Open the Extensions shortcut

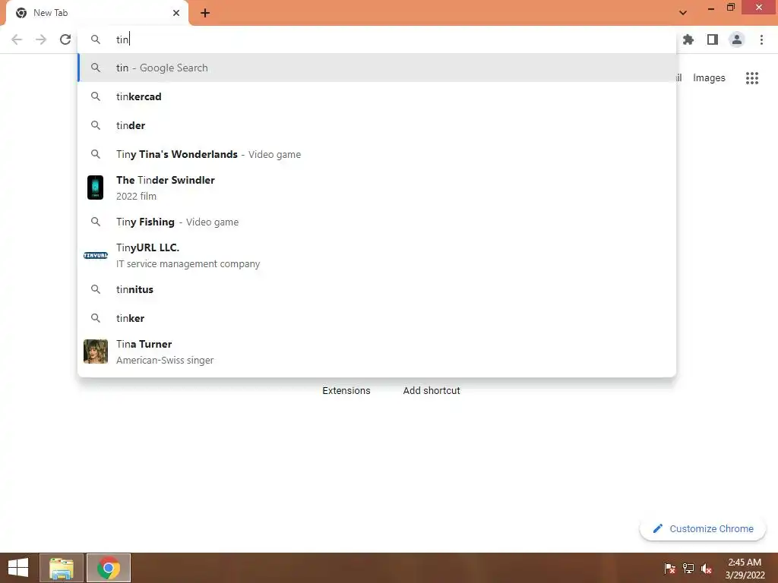pyautogui.click(x=346, y=391)
